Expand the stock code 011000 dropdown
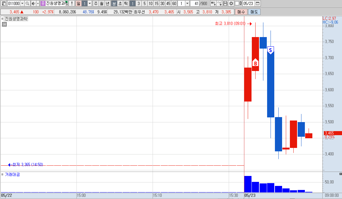This screenshot has height=199, width=342. (22, 3)
